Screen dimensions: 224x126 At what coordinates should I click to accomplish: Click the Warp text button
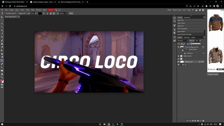[x=71, y=13]
